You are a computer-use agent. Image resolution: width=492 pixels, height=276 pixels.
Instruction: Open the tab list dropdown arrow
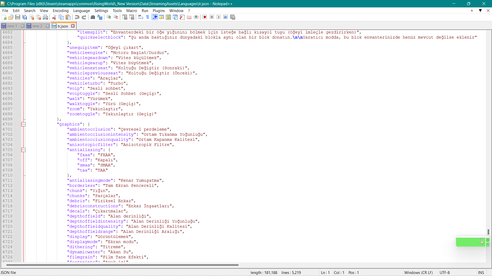(x=480, y=10)
